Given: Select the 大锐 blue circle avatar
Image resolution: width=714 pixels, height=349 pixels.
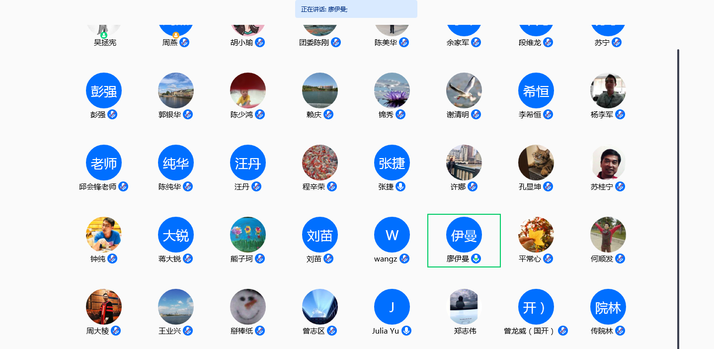Looking at the screenshot, I should click(x=176, y=235).
